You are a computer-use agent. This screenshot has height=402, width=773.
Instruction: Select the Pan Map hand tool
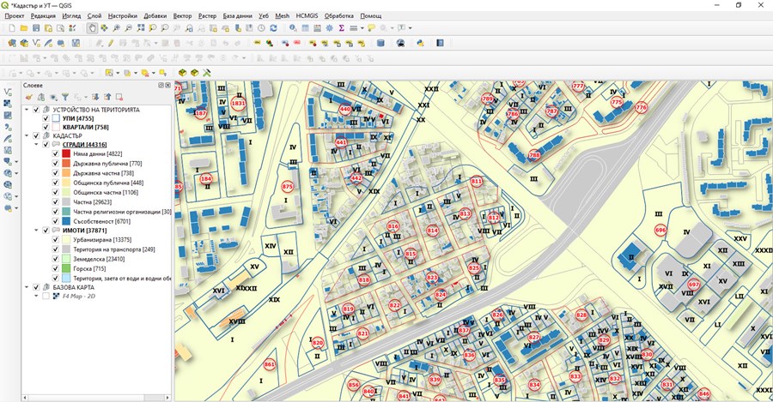tap(93, 28)
